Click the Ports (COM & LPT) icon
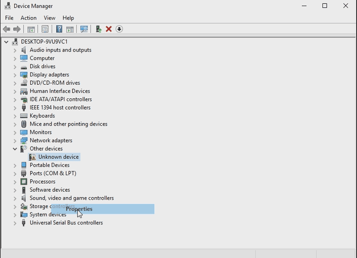The height and width of the screenshot is (258, 357). click(24, 173)
